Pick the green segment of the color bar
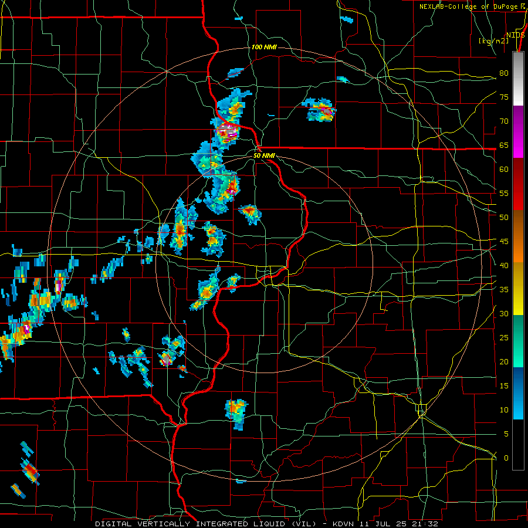The image size is (528, 528). (518, 341)
